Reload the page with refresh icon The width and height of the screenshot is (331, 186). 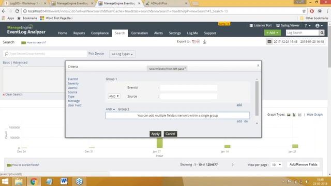tap(17, 11)
